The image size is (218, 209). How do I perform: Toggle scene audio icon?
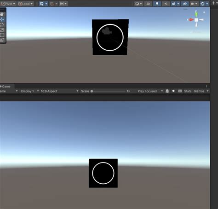[x=166, y=4]
